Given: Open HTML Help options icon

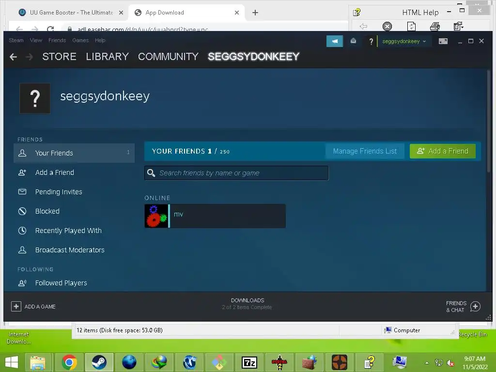Looking at the screenshot, I should point(458,26).
